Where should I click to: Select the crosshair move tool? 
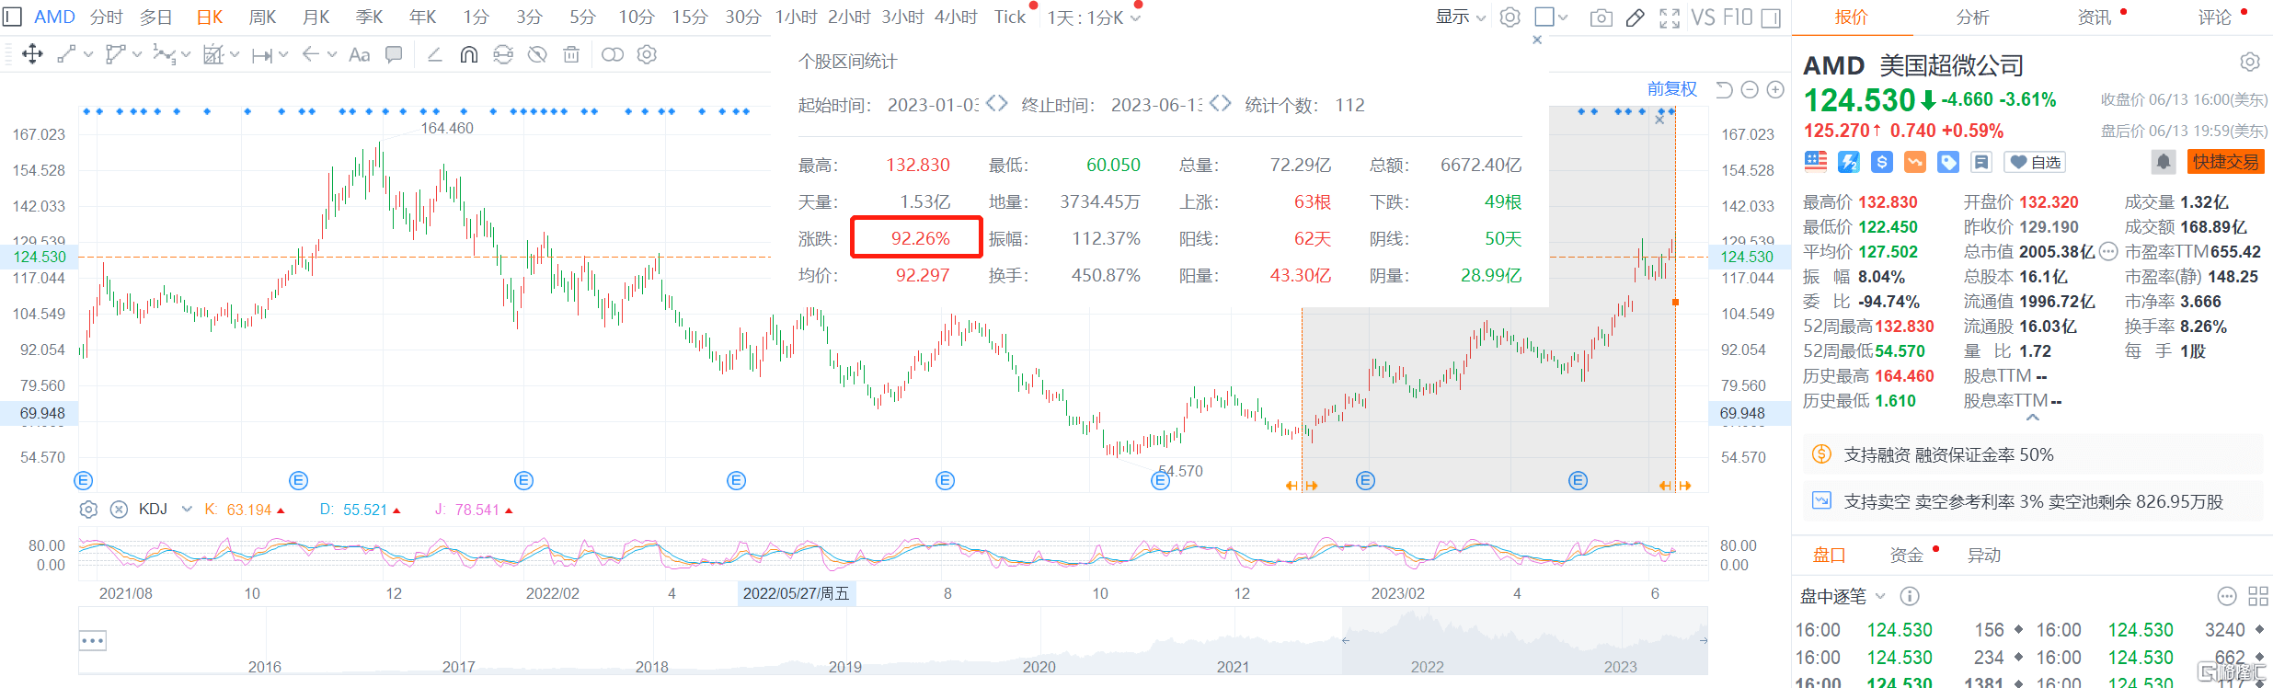click(32, 54)
